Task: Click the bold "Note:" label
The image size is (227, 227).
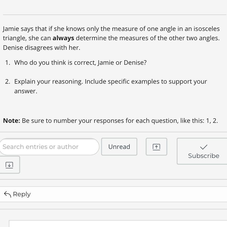Action: 11,121
